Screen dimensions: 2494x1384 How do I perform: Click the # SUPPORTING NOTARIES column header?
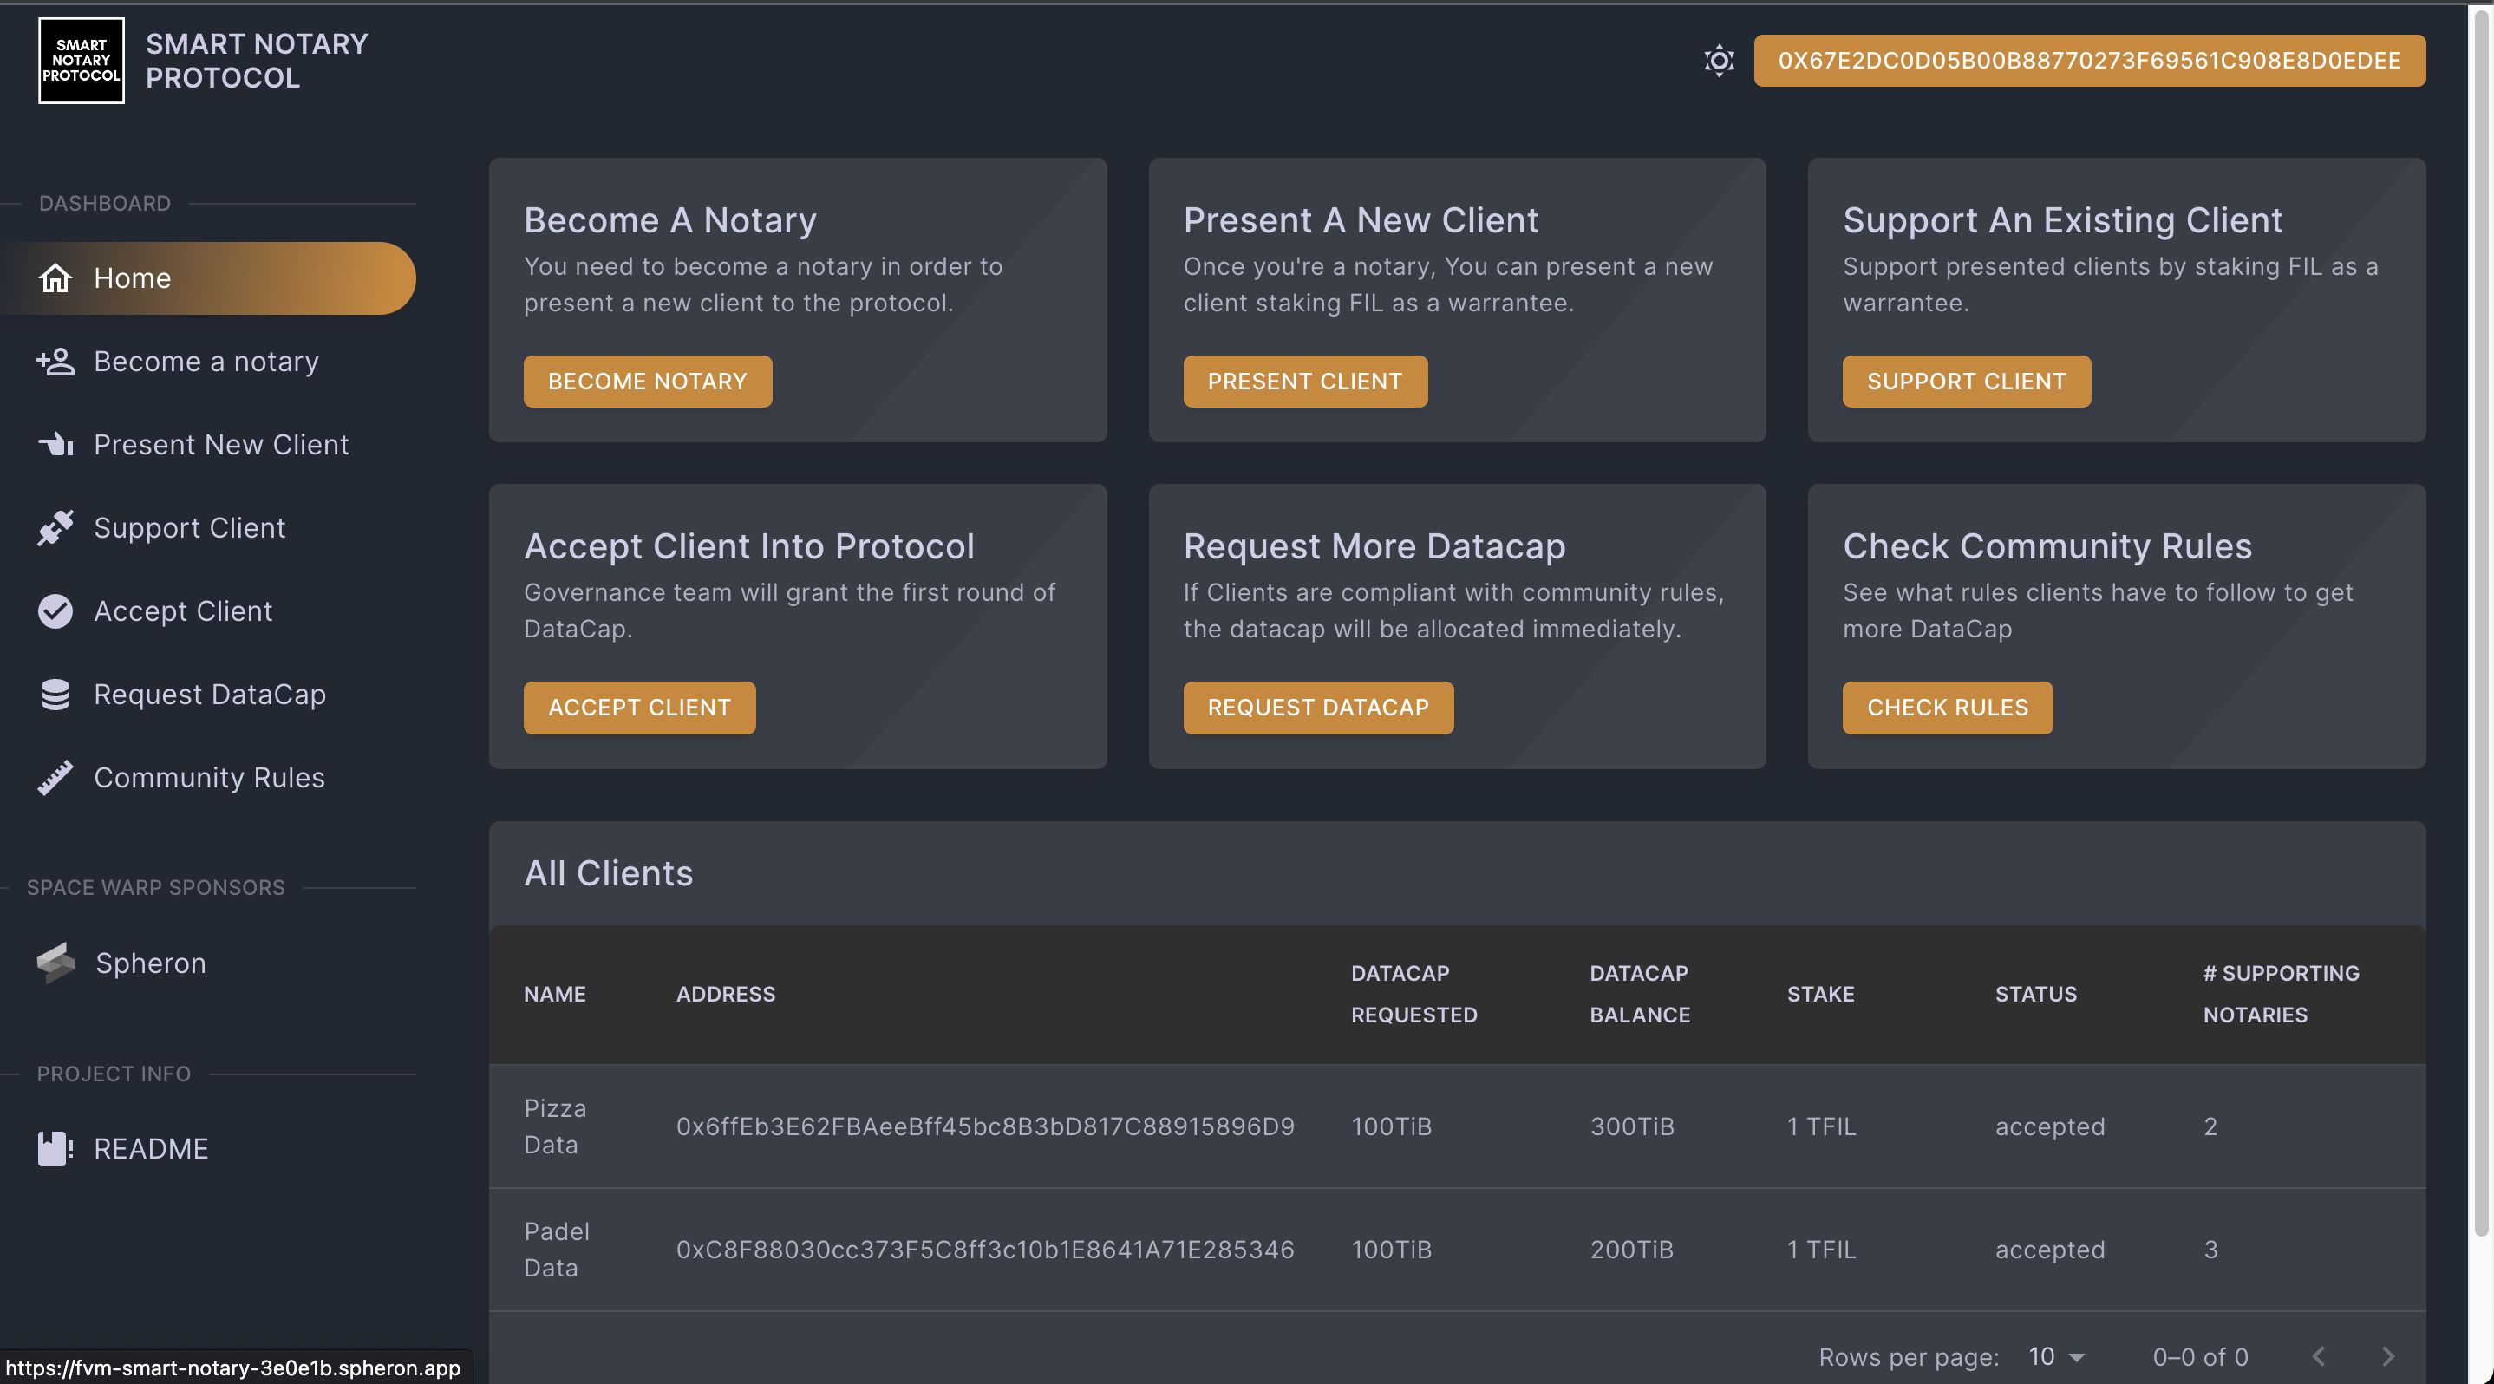2281,994
